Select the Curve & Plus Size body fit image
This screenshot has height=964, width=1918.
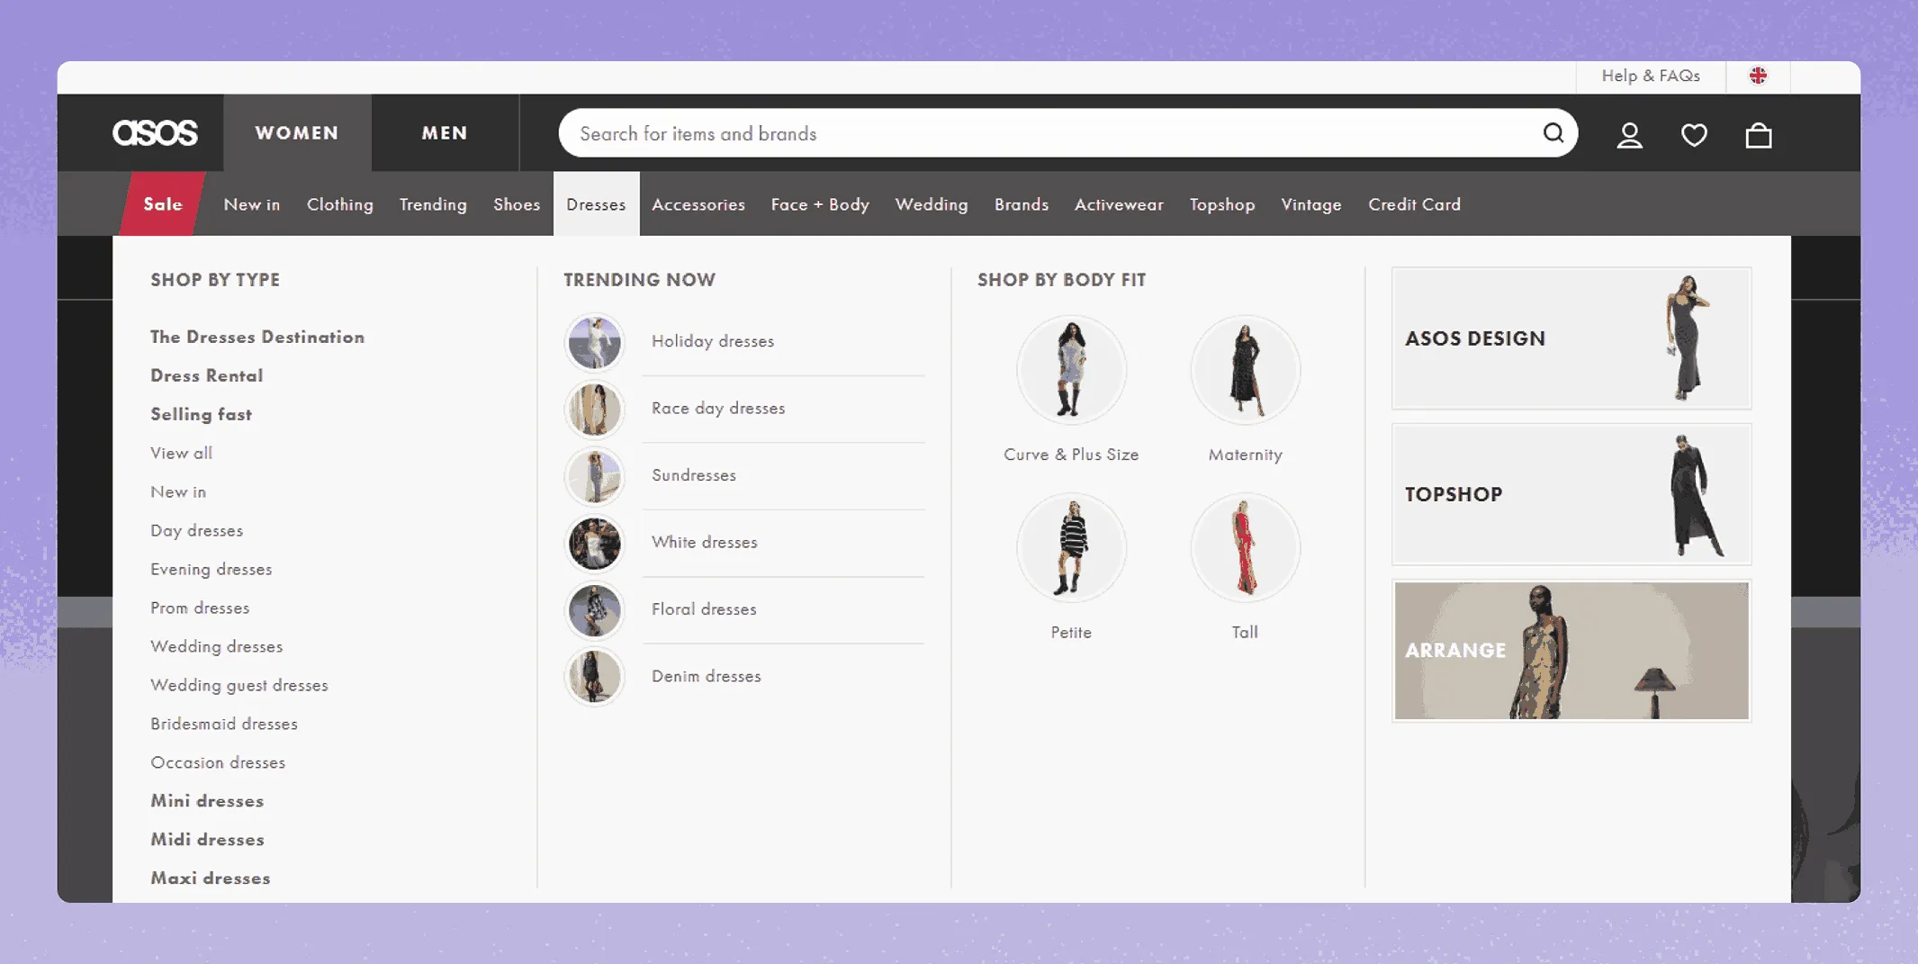coord(1071,370)
